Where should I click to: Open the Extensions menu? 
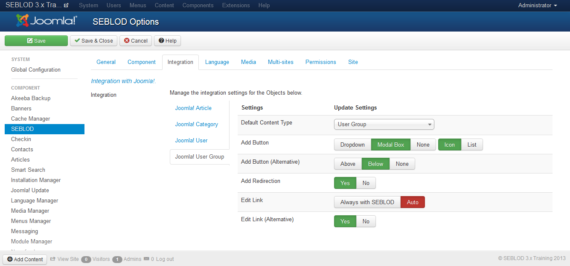[236, 6]
